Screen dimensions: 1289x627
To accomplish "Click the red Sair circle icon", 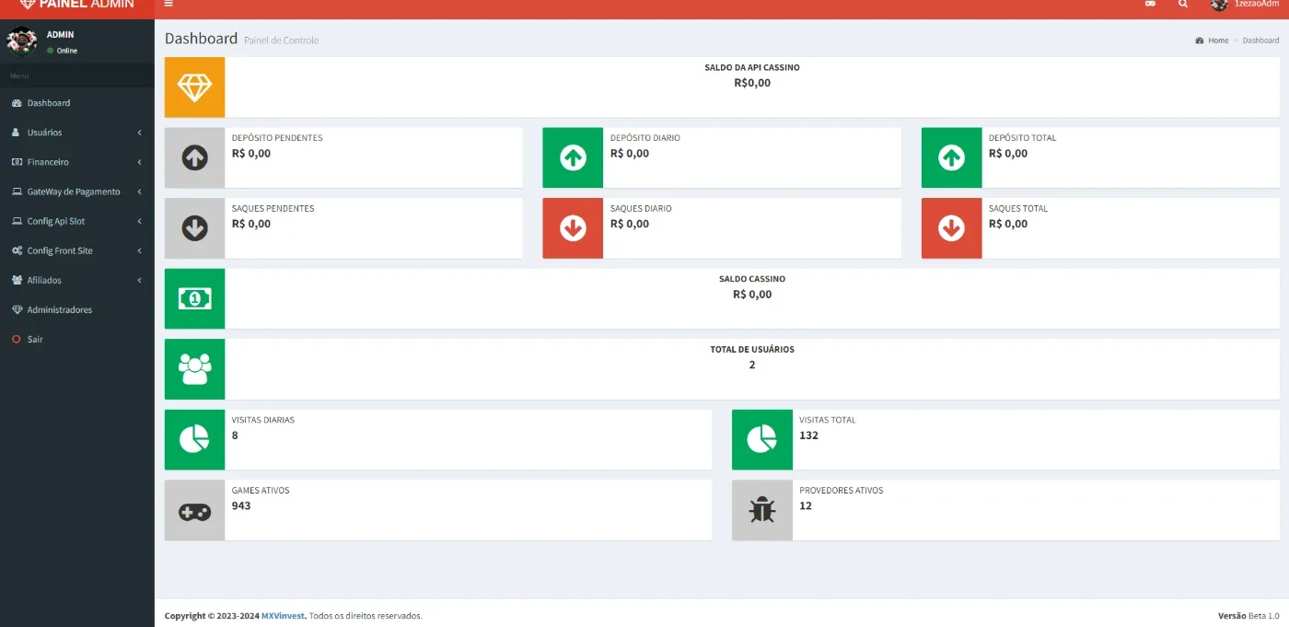I will click(x=16, y=339).
